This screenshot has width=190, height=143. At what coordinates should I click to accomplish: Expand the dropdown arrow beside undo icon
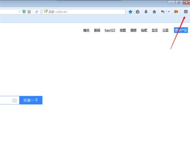click(169, 11)
